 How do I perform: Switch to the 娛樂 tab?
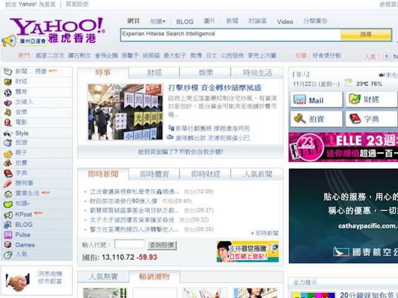point(205,73)
